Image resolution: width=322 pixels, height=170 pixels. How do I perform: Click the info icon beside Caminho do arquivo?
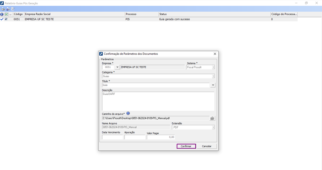click(x=128, y=114)
